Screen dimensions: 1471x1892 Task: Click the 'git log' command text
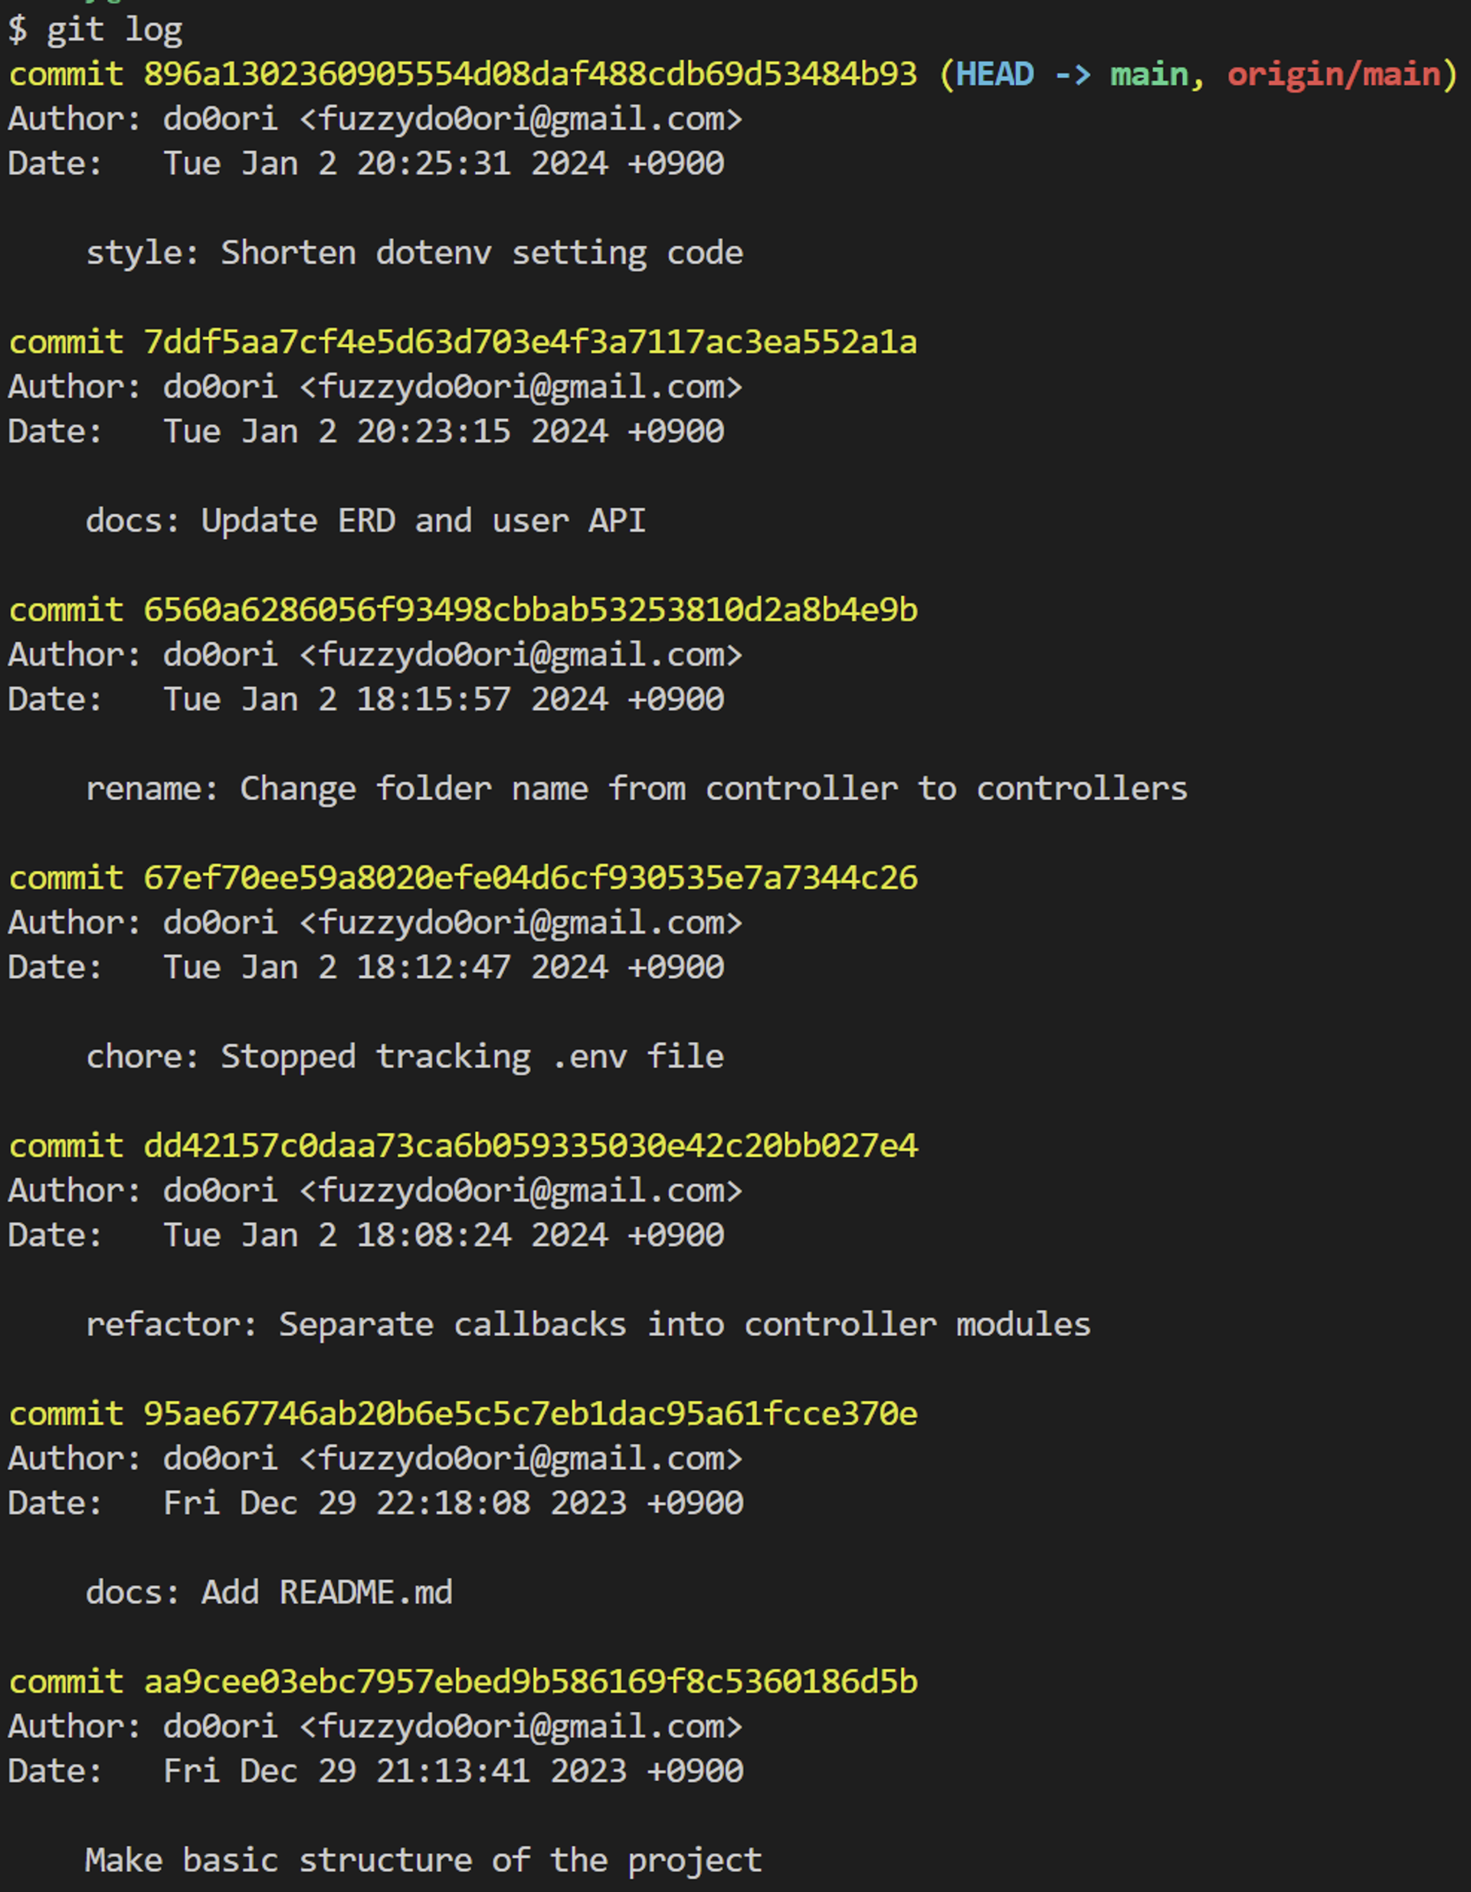coord(114,31)
